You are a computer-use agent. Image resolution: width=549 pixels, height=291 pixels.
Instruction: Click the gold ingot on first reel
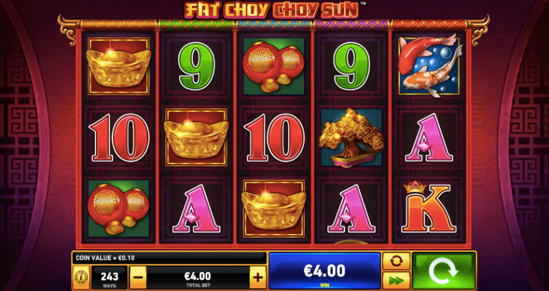pos(119,67)
